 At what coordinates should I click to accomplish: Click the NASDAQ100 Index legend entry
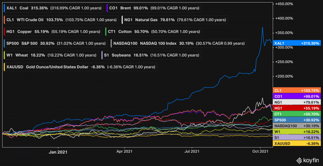[179, 43]
